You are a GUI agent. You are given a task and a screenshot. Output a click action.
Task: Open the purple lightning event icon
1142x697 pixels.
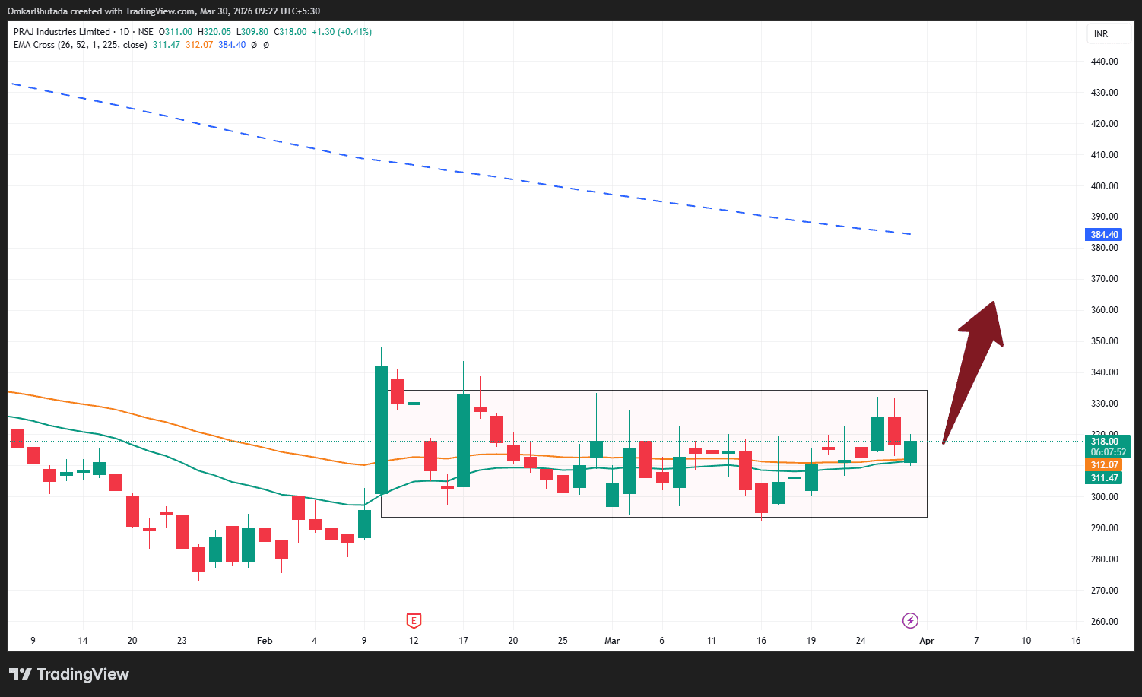(x=910, y=621)
